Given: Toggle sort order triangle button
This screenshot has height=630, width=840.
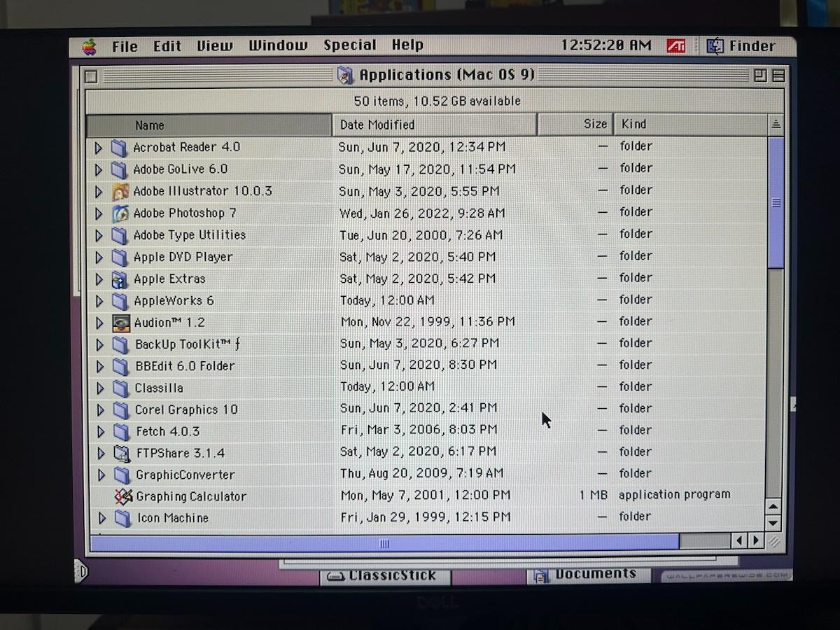Looking at the screenshot, I should pyautogui.click(x=776, y=124).
